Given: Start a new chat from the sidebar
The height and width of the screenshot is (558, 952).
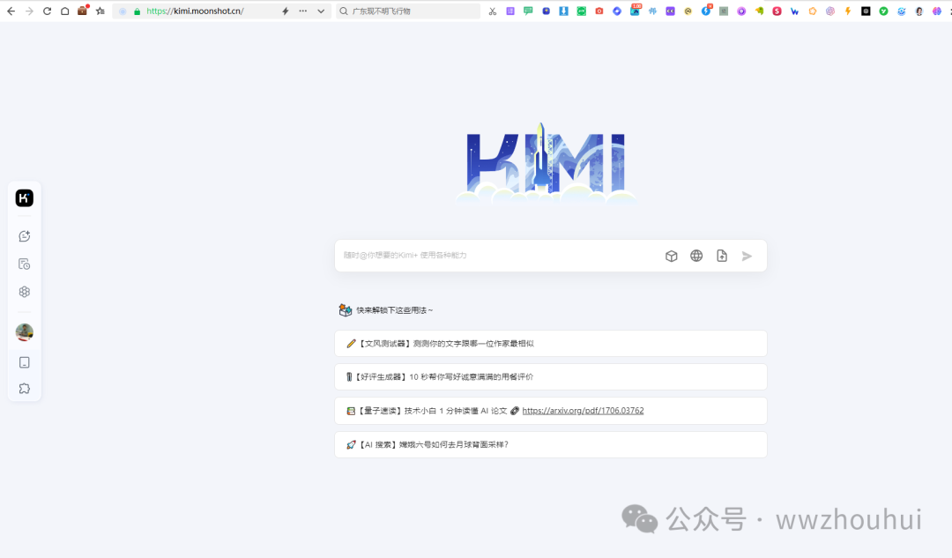Looking at the screenshot, I should coord(25,236).
